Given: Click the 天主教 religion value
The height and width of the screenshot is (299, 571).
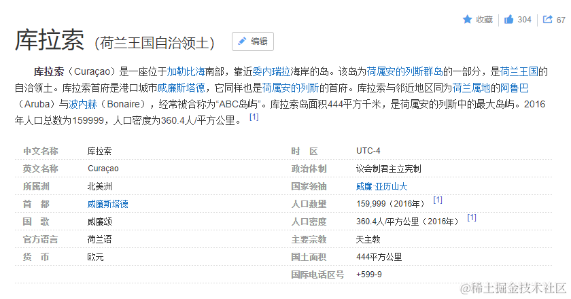Looking at the screenshot, I should point(368,239).
